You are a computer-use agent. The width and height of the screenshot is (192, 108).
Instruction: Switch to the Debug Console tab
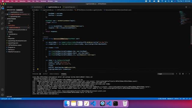(x=54, y=74)
